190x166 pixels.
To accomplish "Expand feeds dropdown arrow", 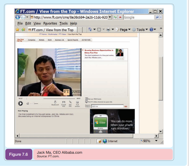I will 104,30.
